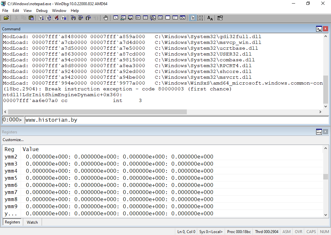Switch to the Watch tab
The image size is (331, 235).
click(x=32, y=222)
